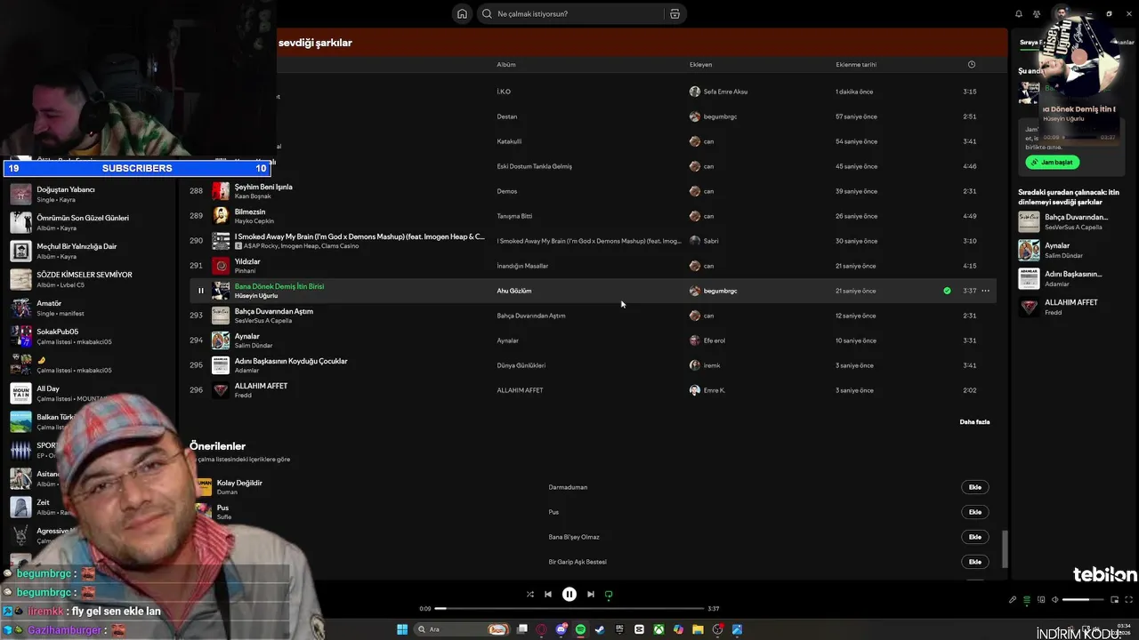Toggle the queue panel button
This screenshot has width=1139, height=640.
pyautogui.click(x=1027, y=600)
